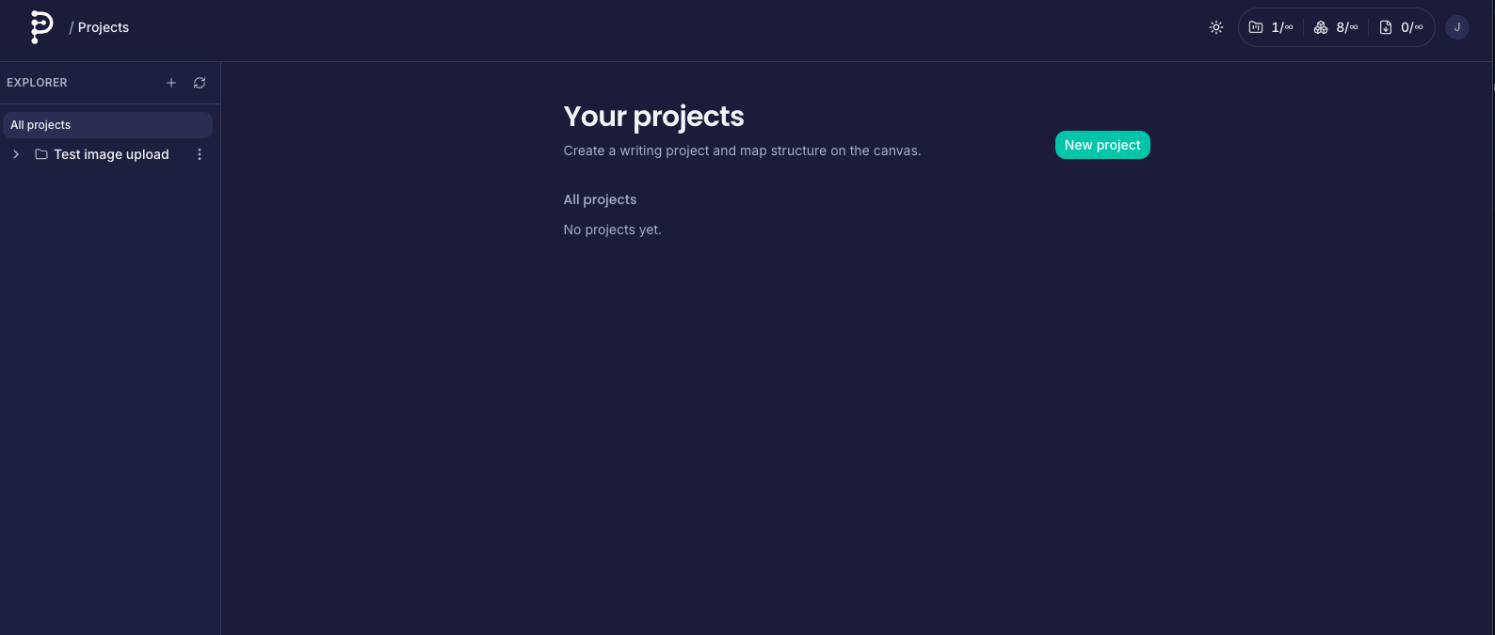The height and width of the screenshot is (635, 1495).
Task: Click the 8/∞ usage count text
Action: pyautogui.click(x=1347, y=27)
